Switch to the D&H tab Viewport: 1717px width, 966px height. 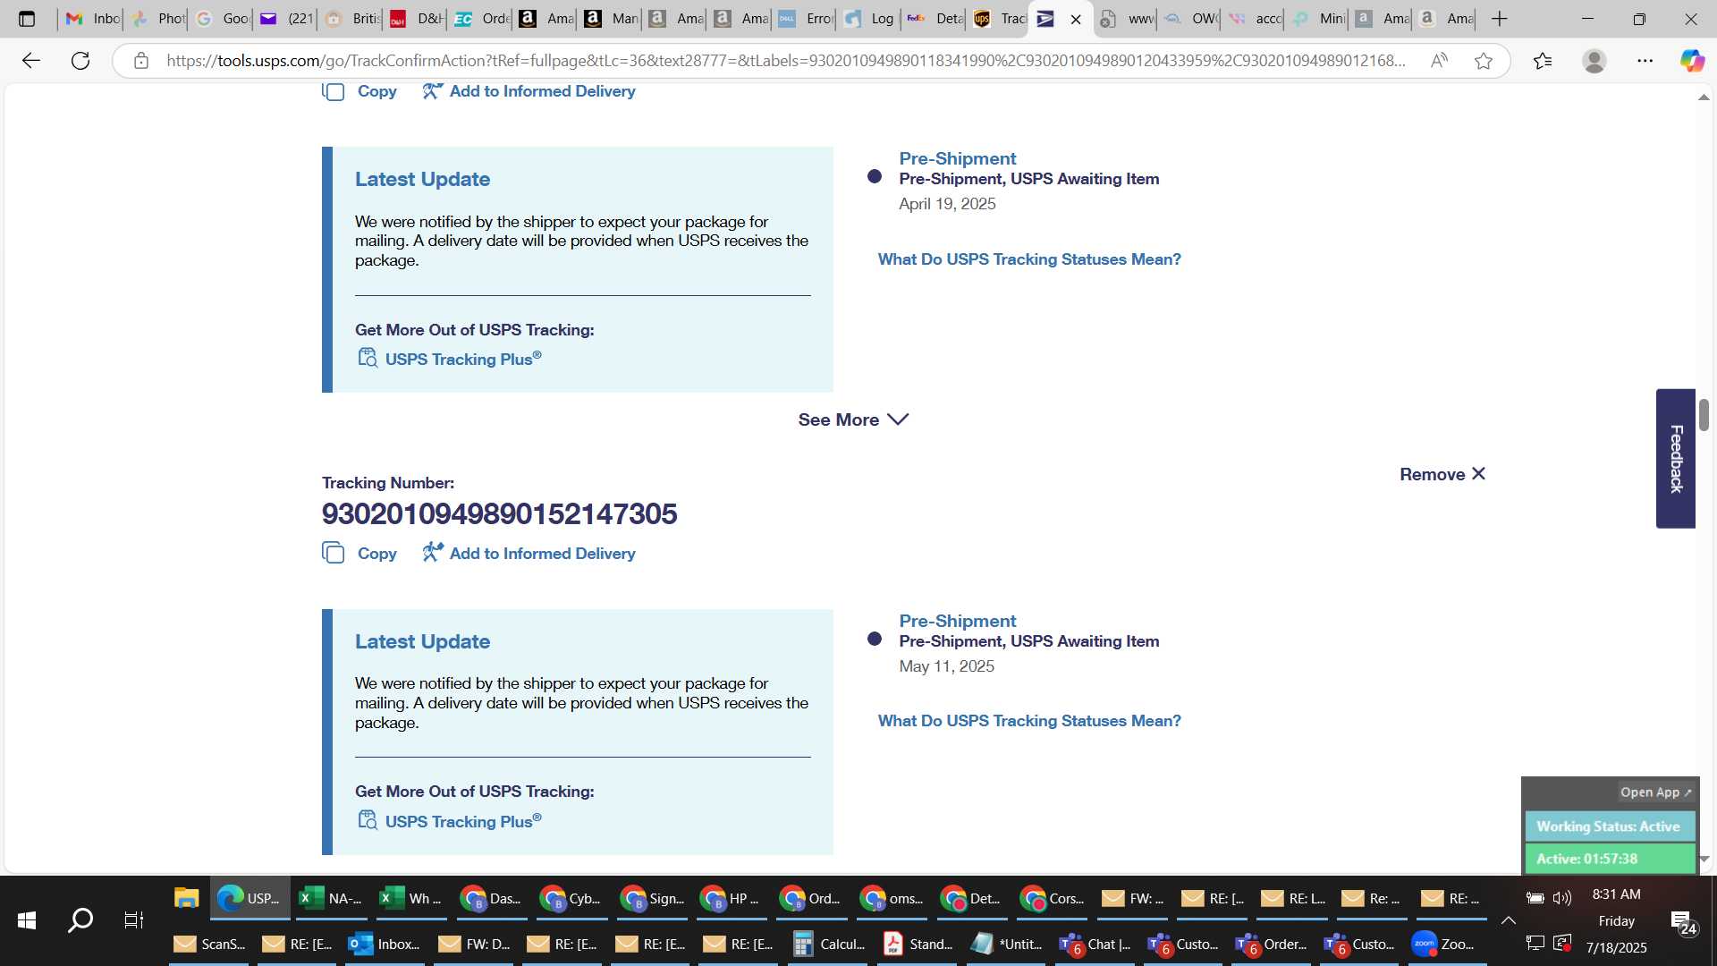(418, 19)
